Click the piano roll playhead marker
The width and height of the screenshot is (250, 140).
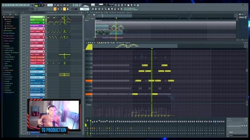click(x=152, y=48)
